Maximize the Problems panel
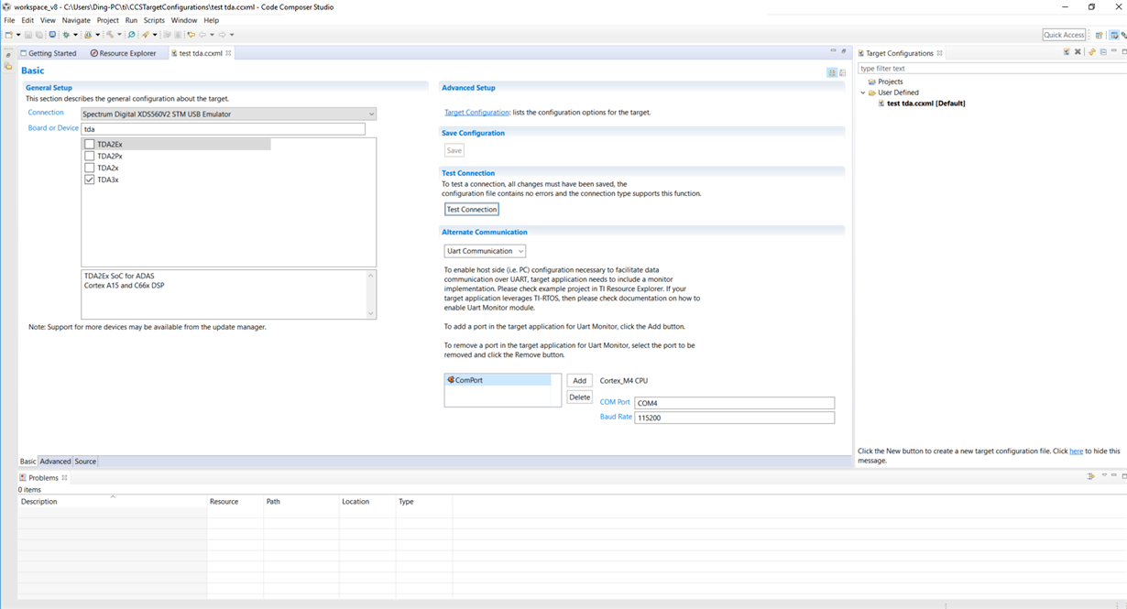 1124,476
